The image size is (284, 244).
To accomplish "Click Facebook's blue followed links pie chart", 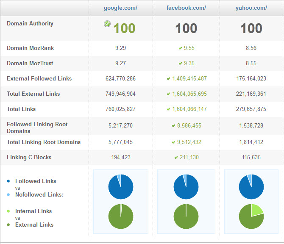I will [186, 187].
